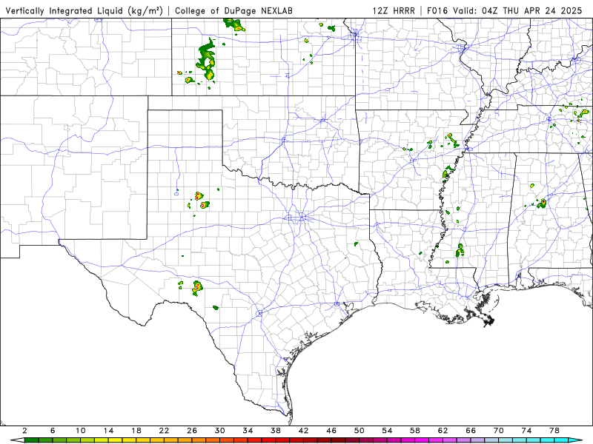
Task: Select the colorbar label "70"
Action: click(x=498, y=431)
